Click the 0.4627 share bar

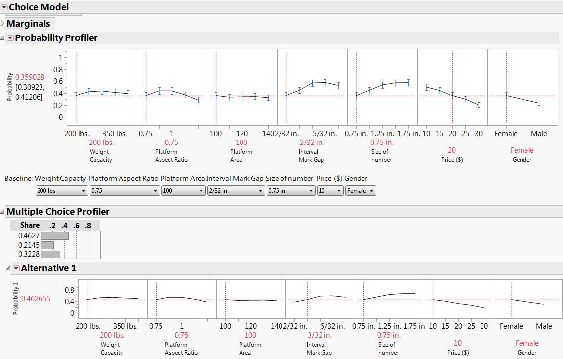pos(55,236)
